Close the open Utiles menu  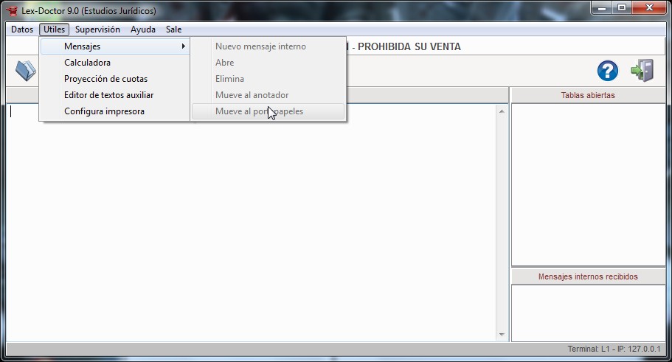pyautogui.click(x=54, y=29)
